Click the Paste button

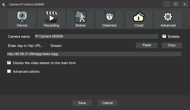[147, 45]
